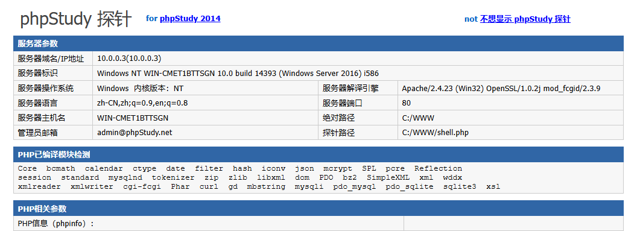Click the bcmath module name
Image resolution: width=637 pixels, height=231 pixels.
click(x=60, y=168)
